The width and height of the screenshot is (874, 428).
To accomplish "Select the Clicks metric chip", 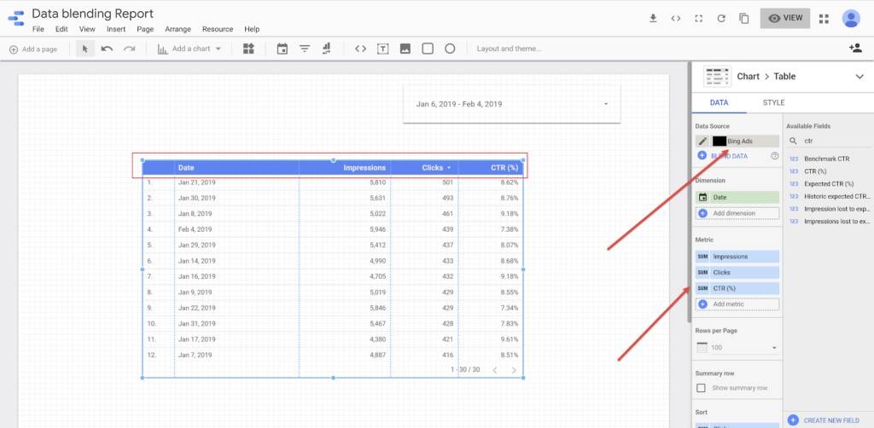I will pos(737,273).
